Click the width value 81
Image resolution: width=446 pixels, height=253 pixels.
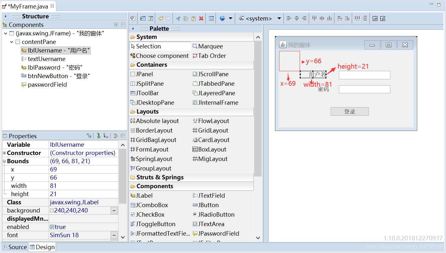point(53,186)
